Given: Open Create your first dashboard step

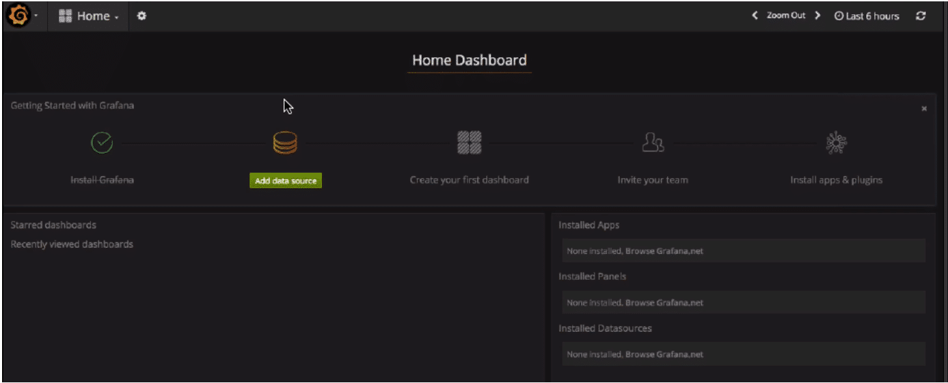Looking at the screenshot, I should 469,180.
